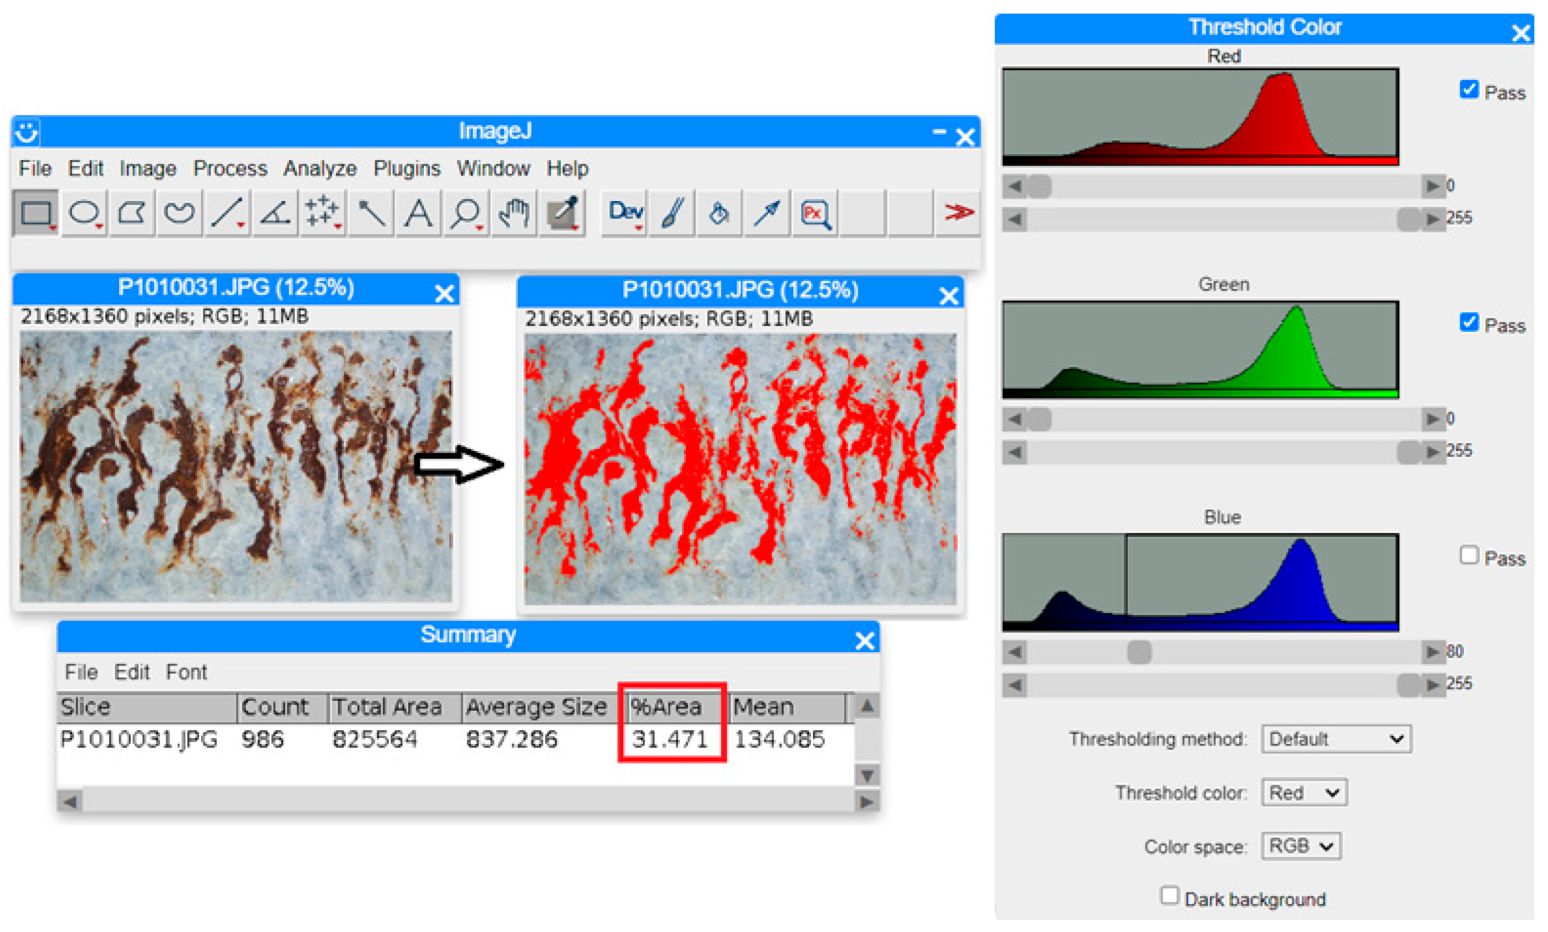
Task: Open Font menu in Summary window
Action: coord(186,672)
